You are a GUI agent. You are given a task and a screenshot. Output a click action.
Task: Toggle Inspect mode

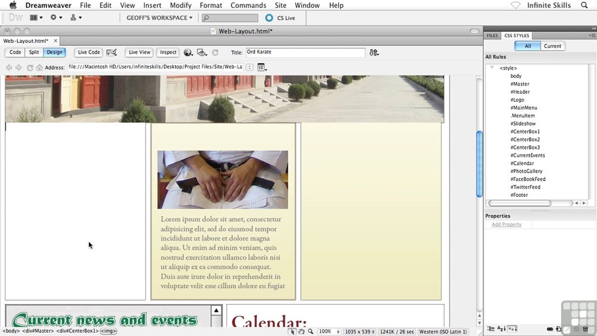168,52
